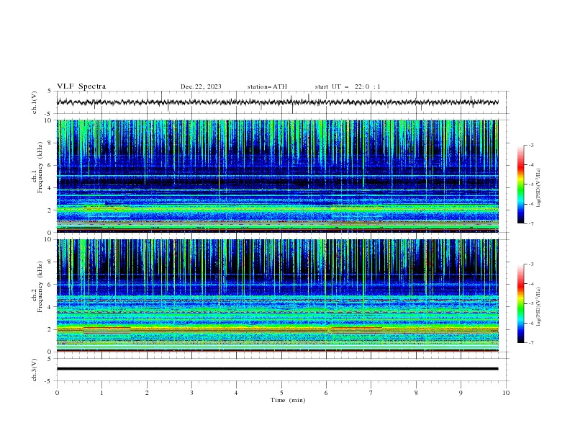Click inside the ch.1 spectrogram panel
This screenshot has height=441, width=570.
tap(277, 176)
